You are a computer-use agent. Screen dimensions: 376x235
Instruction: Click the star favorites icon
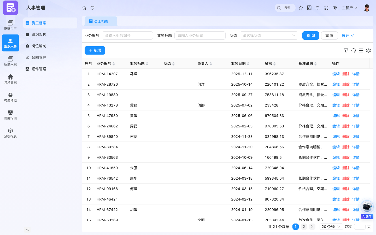click(x=301, y=8)
